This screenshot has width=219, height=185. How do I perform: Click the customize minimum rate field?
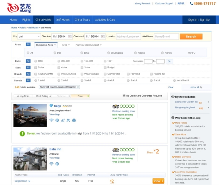click(148, 61)
